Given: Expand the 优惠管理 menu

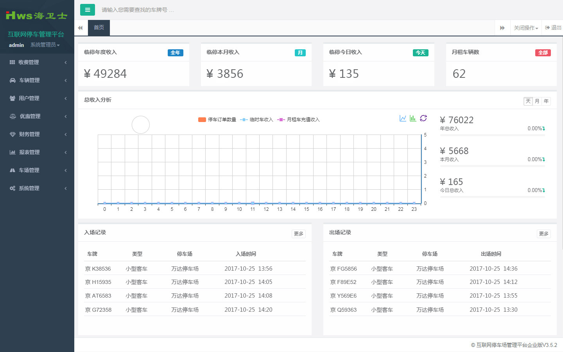Looking at the screenshot, I should [37, 116].
